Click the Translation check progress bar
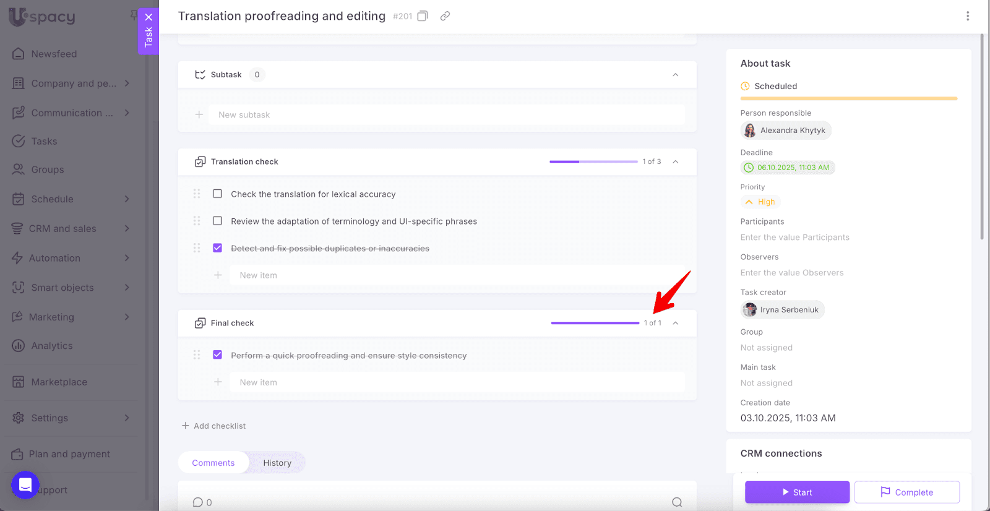The image size is (990, 511). coord(593,161)
